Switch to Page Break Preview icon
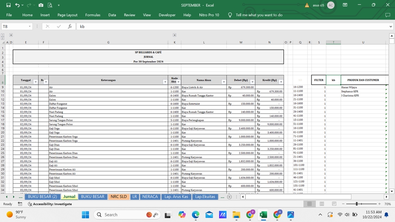This screenshot has height=222, width=395. click(x=334, y=204)
